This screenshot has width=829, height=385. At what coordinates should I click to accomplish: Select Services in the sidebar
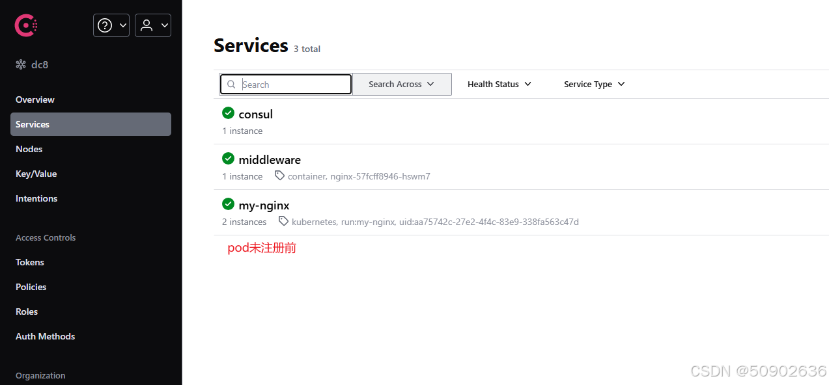[x=91, y=124]
